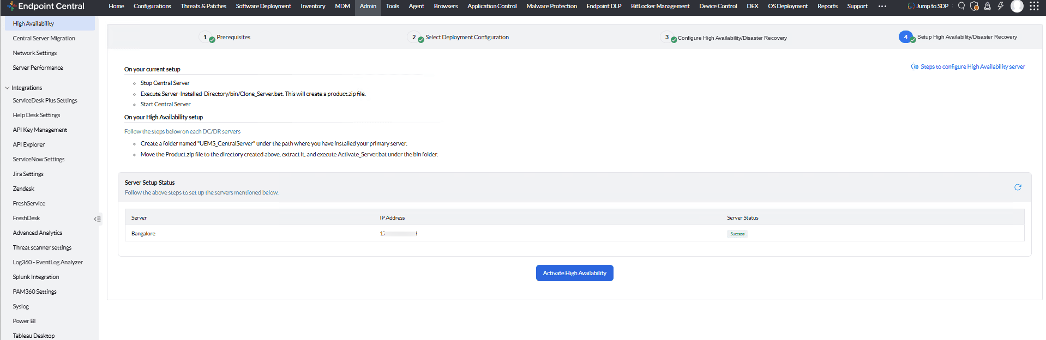The height and width of the screenshot is (340, 1046).
Task: Go to Configure High Availability/Disaster Recovery step
Action: click(x=732, y=38)
